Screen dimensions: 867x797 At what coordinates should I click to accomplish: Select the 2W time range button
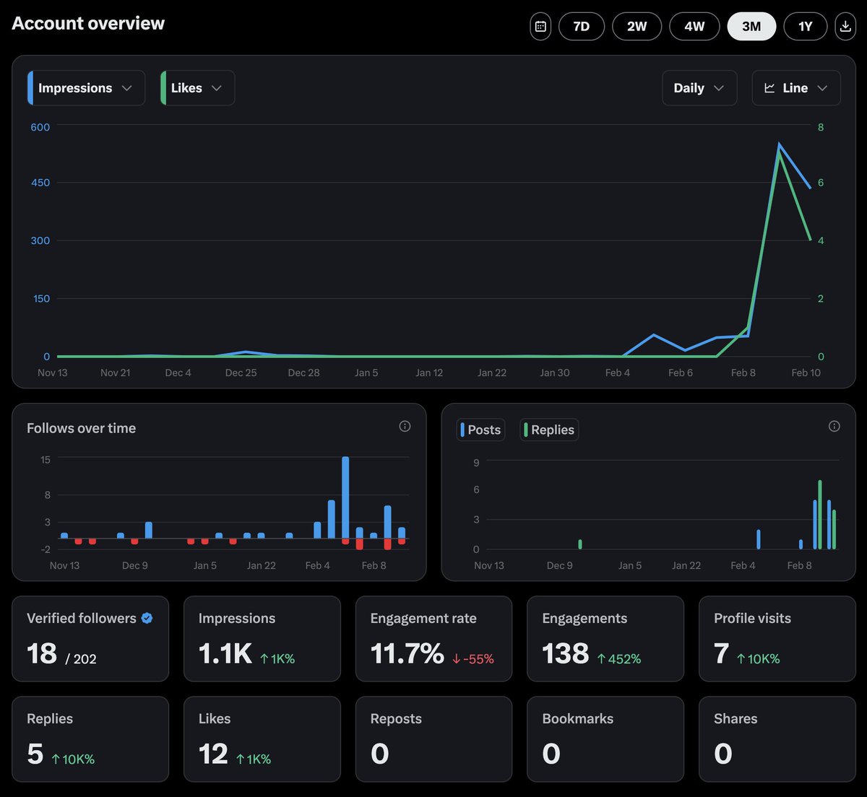[637, 26]
